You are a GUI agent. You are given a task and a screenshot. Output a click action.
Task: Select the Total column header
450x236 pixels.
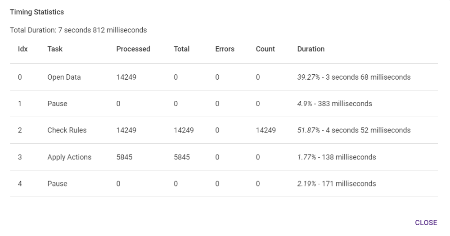click(181, 49)
